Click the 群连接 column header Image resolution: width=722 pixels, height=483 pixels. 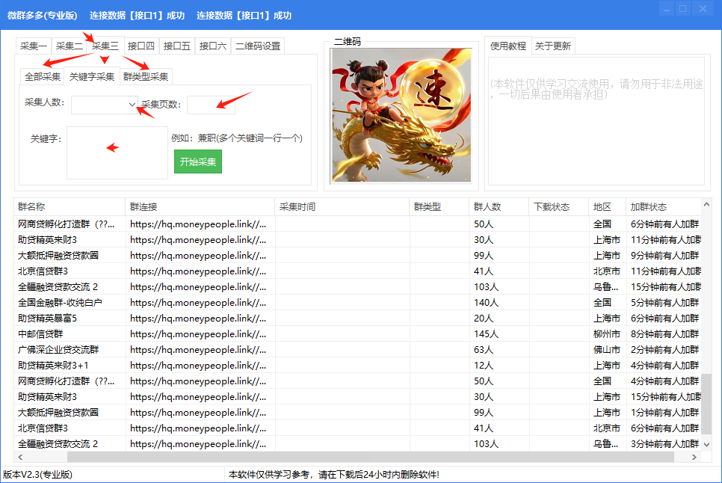pos(200,207)
